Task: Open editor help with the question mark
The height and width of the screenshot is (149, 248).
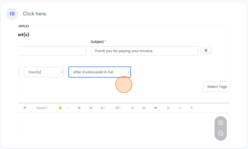Action: tap(192, 108)
